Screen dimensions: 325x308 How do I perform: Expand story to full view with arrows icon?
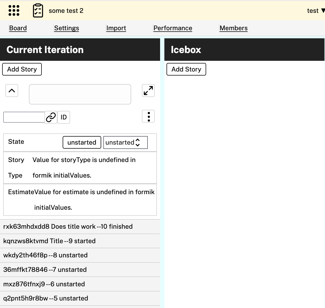tap(148, 91)
